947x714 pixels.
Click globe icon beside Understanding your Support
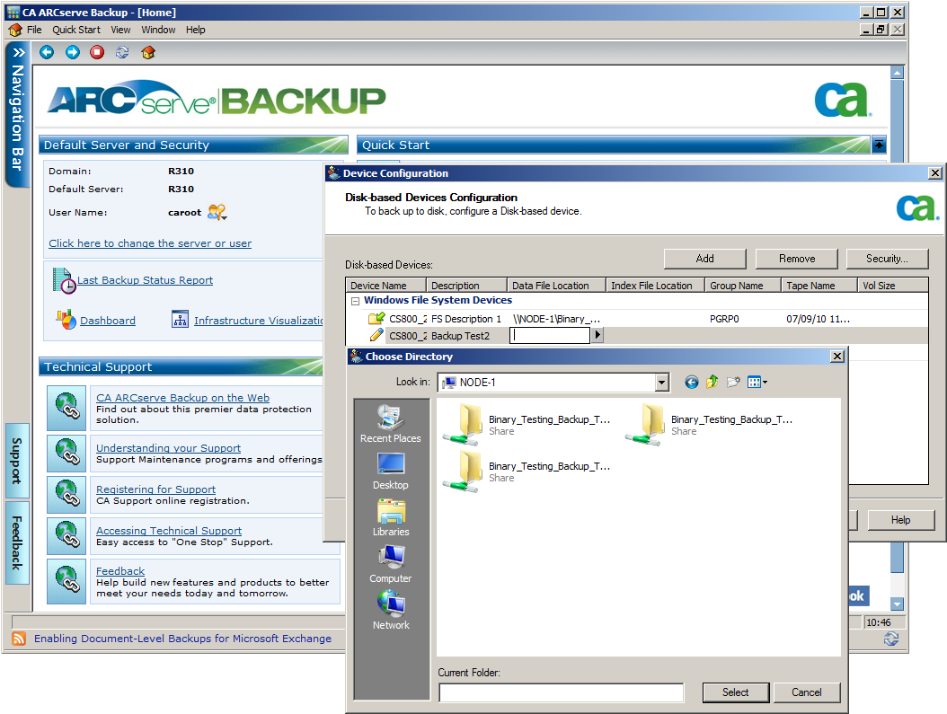66,454
